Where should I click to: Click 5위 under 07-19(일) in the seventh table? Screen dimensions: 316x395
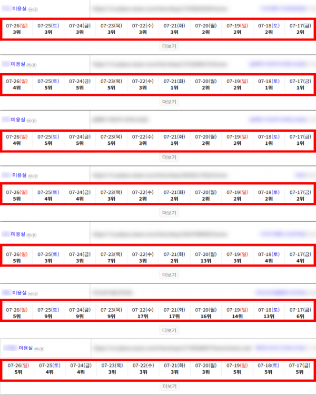pos(237,372)
